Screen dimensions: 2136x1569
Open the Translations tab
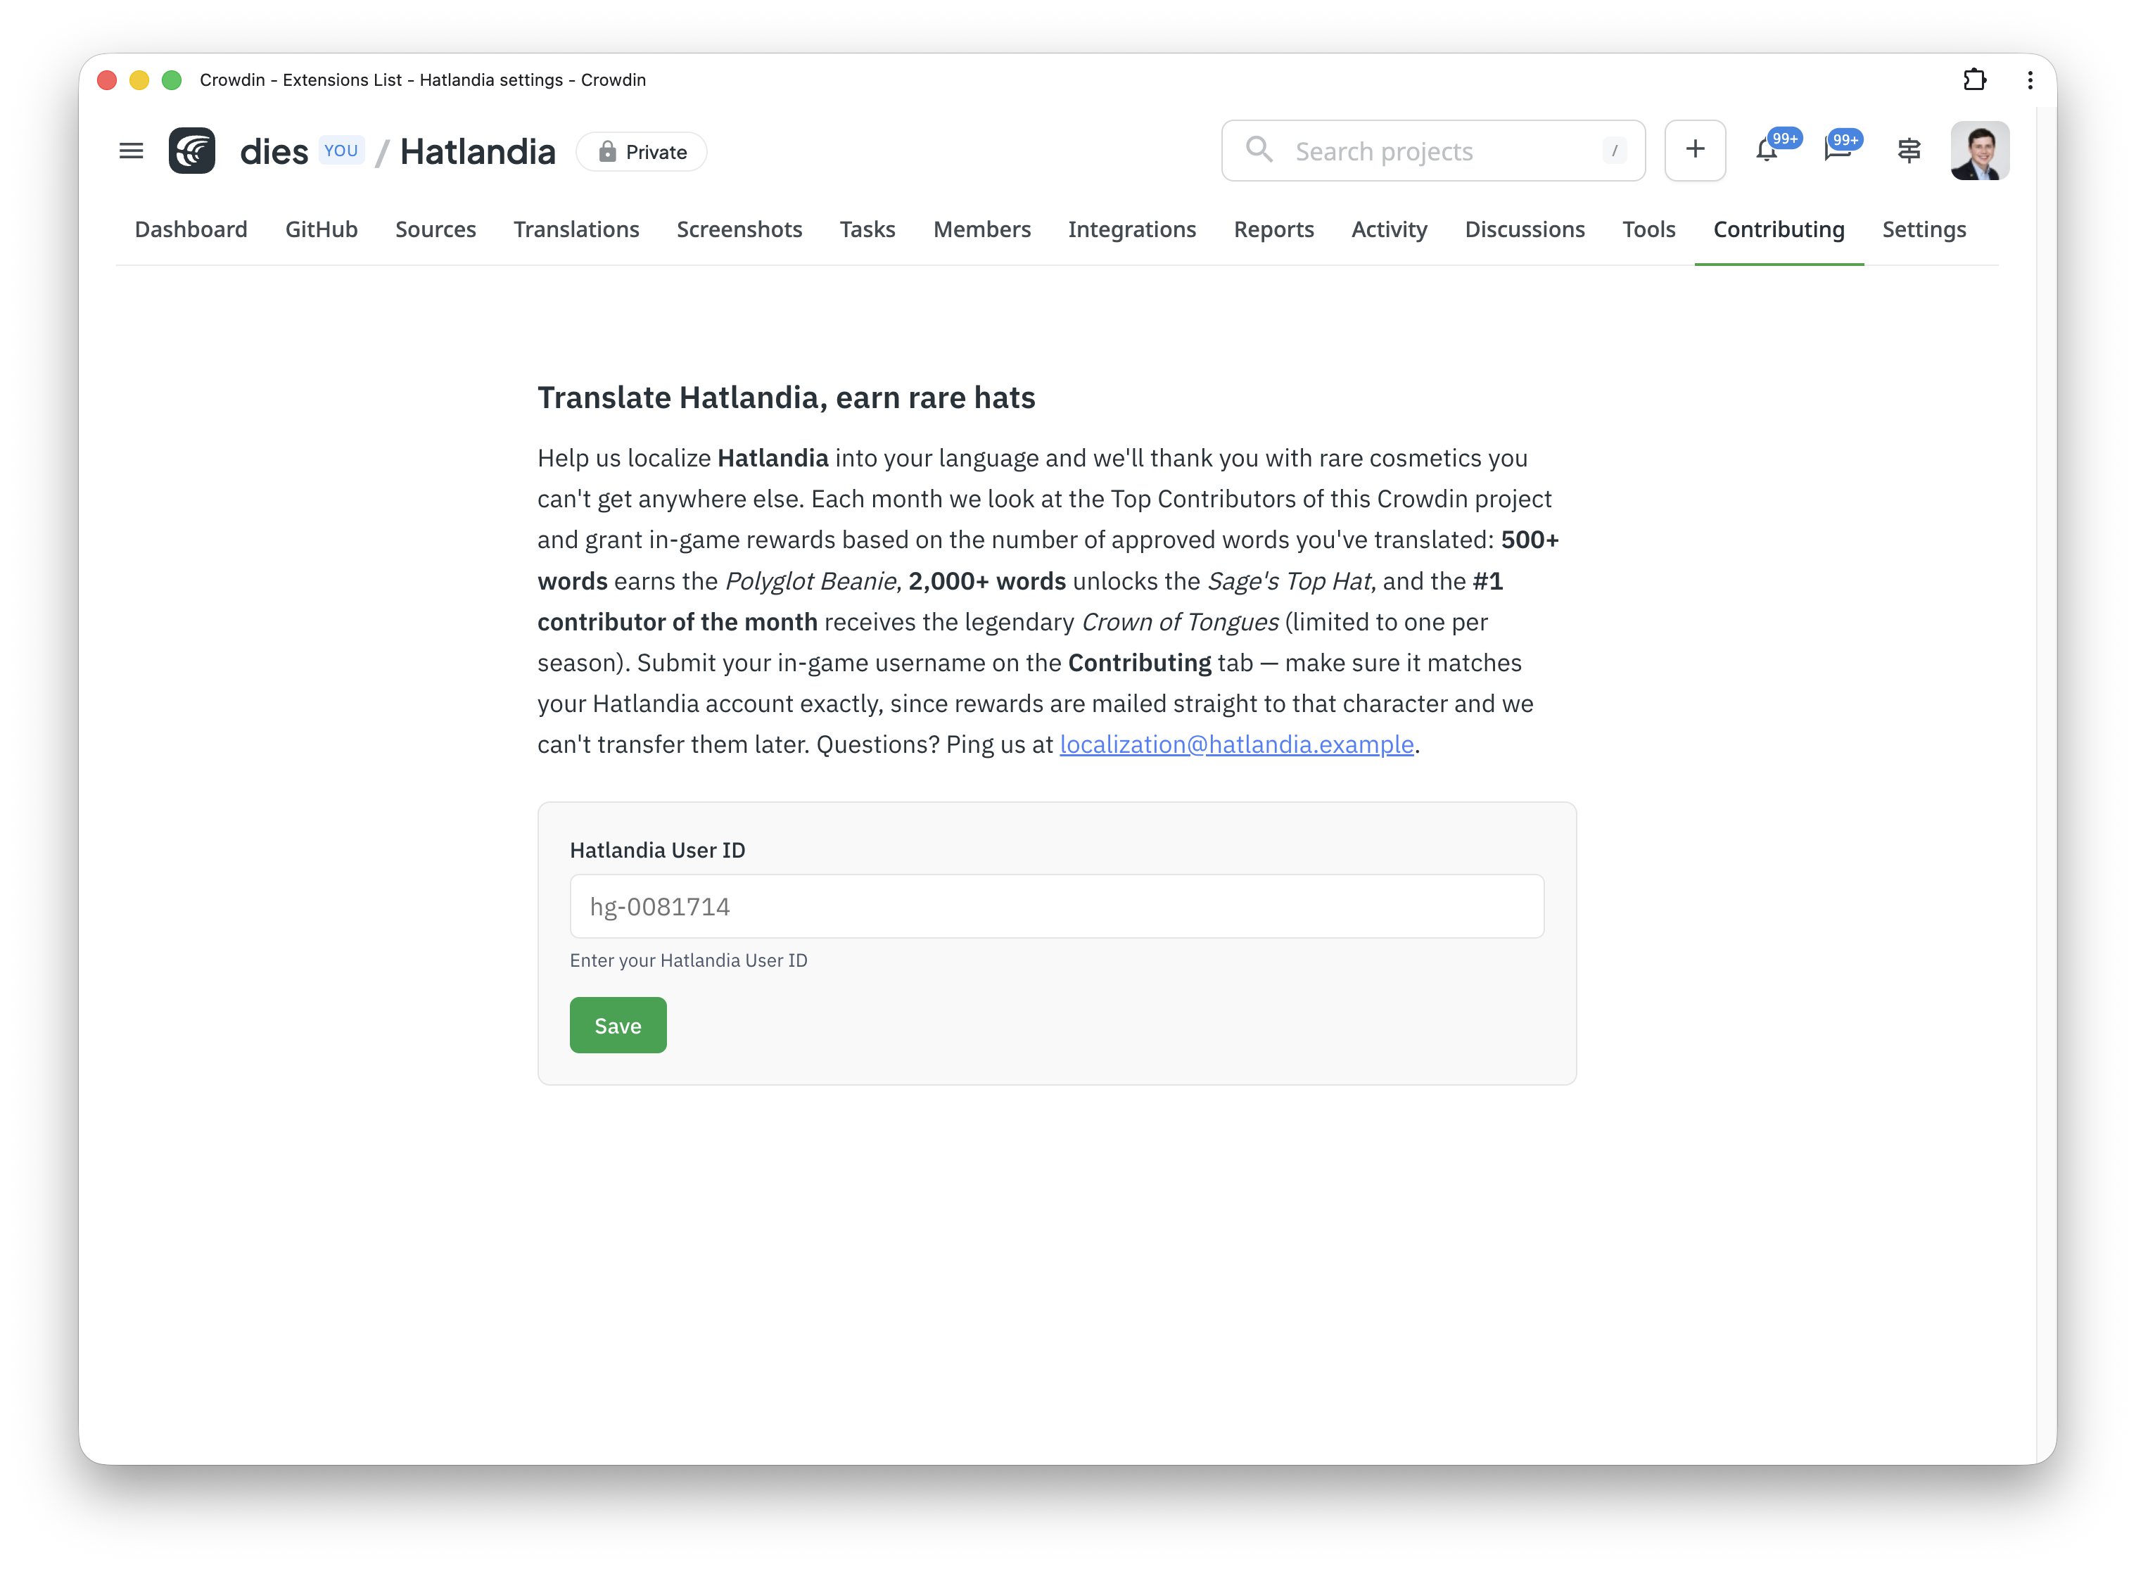click(576, 229)
